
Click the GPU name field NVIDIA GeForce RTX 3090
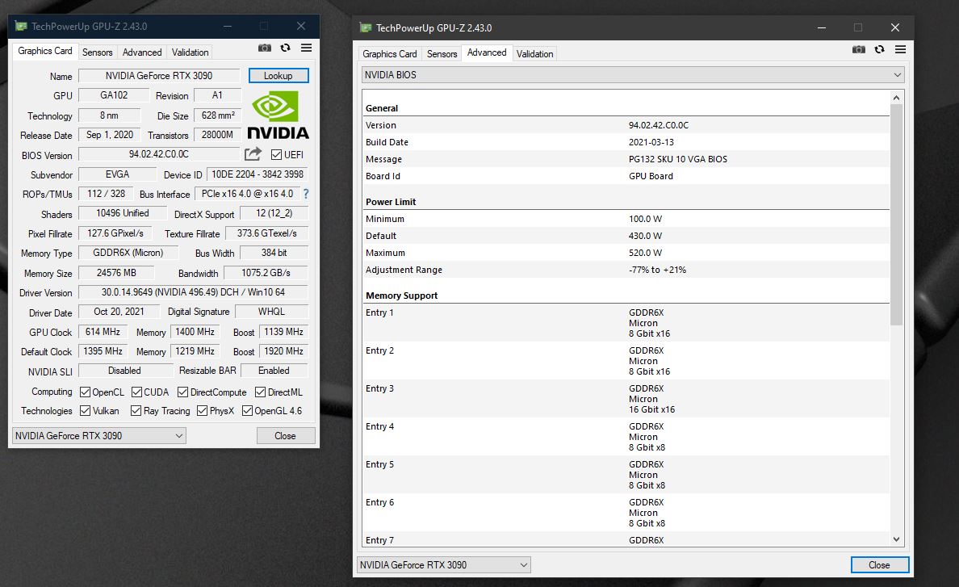click(x=159, y=76)
